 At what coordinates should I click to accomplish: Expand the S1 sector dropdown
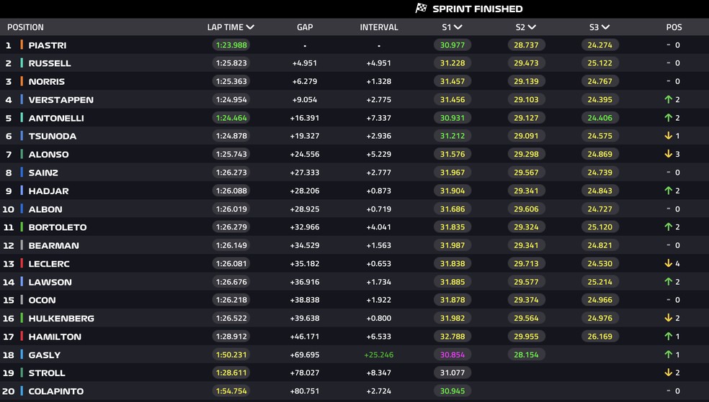(458, 27)
